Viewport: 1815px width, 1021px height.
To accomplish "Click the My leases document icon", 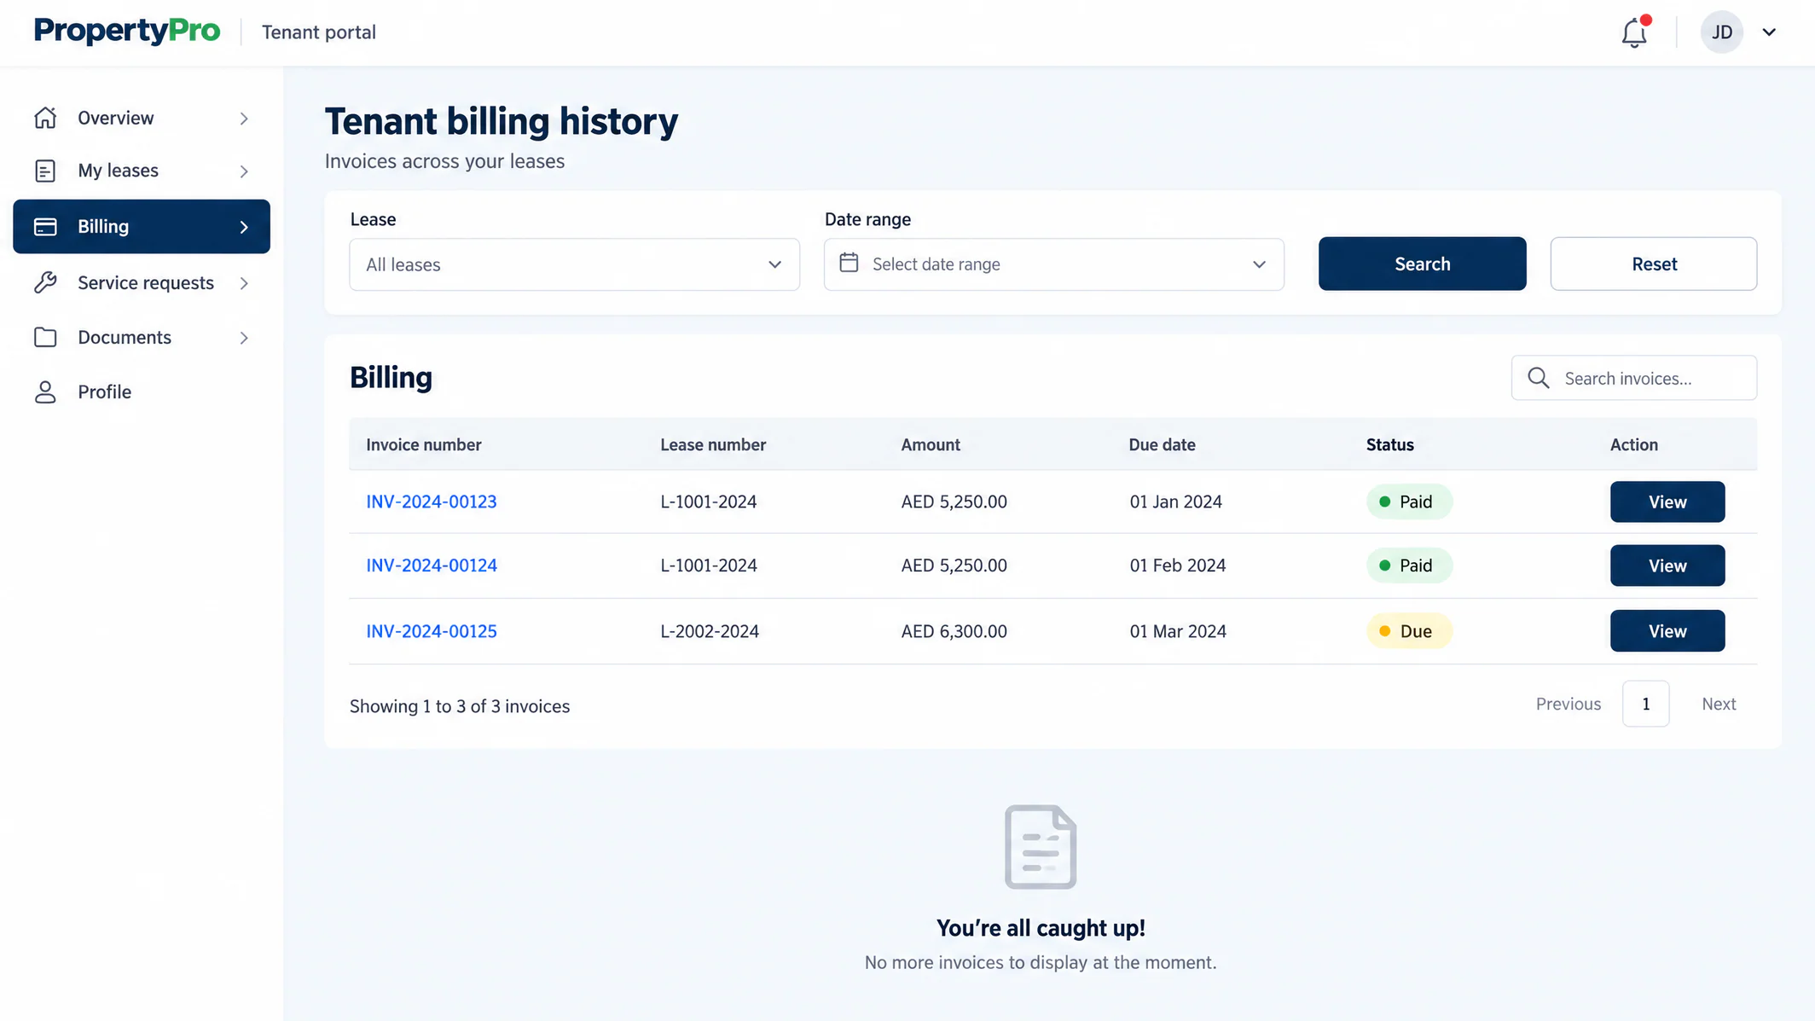I will pyautogui.click(x=45, y=171).
